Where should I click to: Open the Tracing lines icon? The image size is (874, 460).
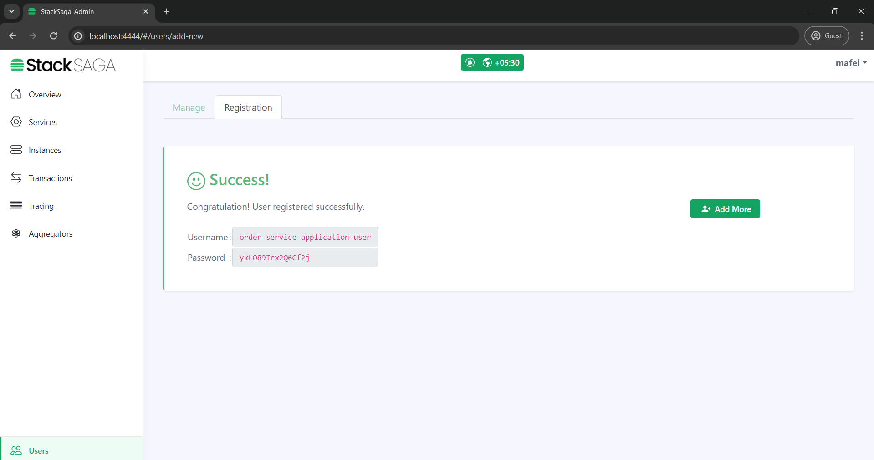tap(16, 206)
